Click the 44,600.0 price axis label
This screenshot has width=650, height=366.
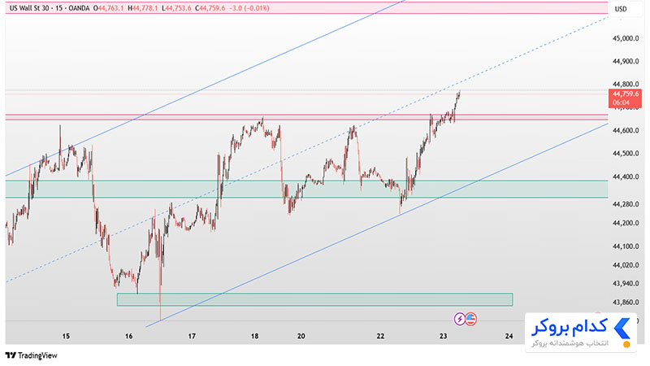tap(626, 130)
